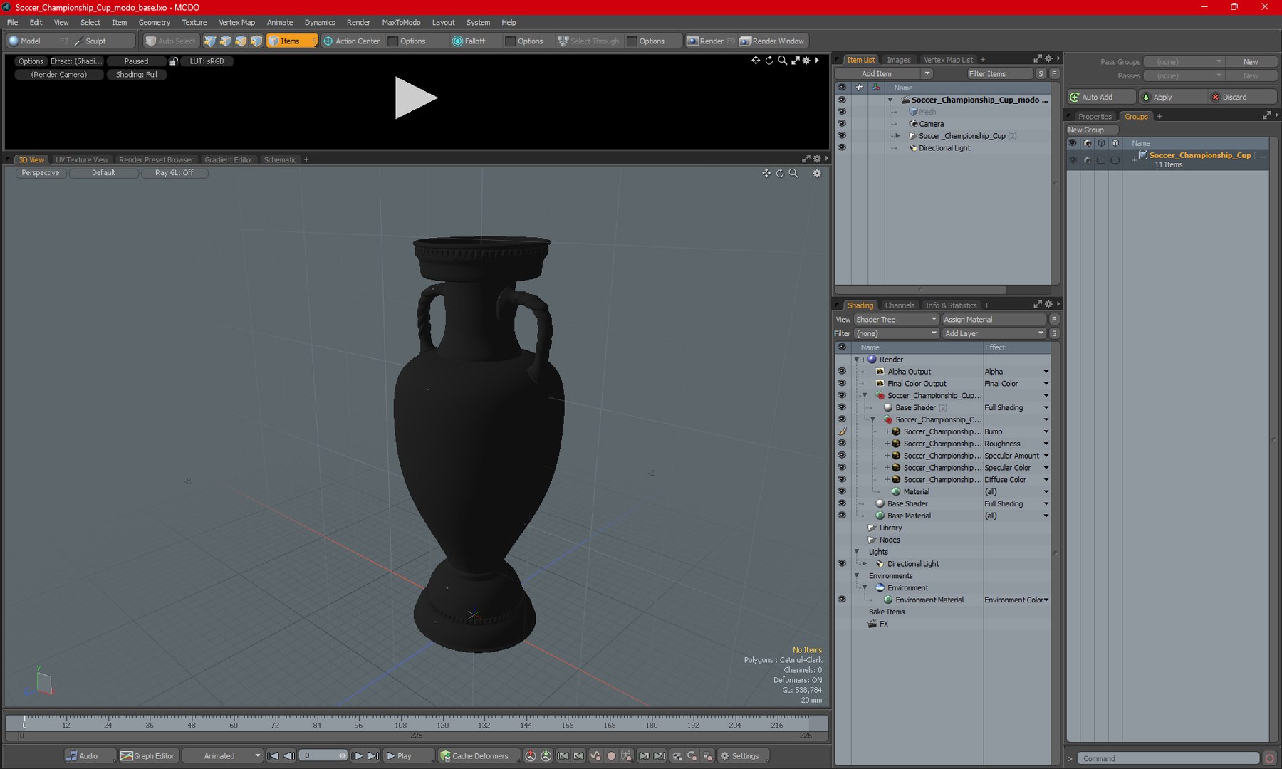Select Polygons selection mode icon
The height and width of the screenshot is (769, 1282).
tap(241, 41)
